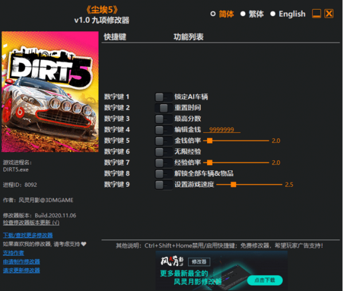This screenshot has width=344, height=291.
Task: Click process name DIRT5.exe
Action: point(16,170)
